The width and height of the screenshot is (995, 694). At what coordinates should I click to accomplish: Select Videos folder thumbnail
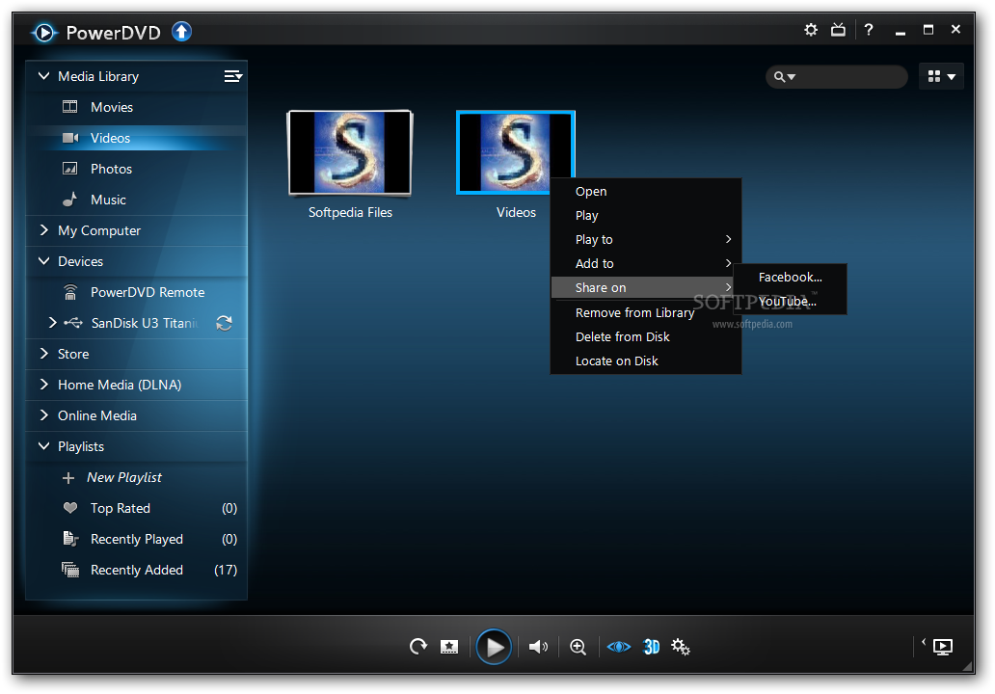515,152
